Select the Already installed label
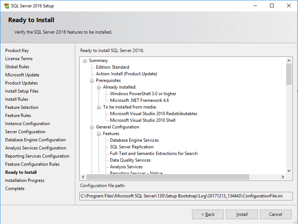This screenshot has width=298, height=224. 120,87
